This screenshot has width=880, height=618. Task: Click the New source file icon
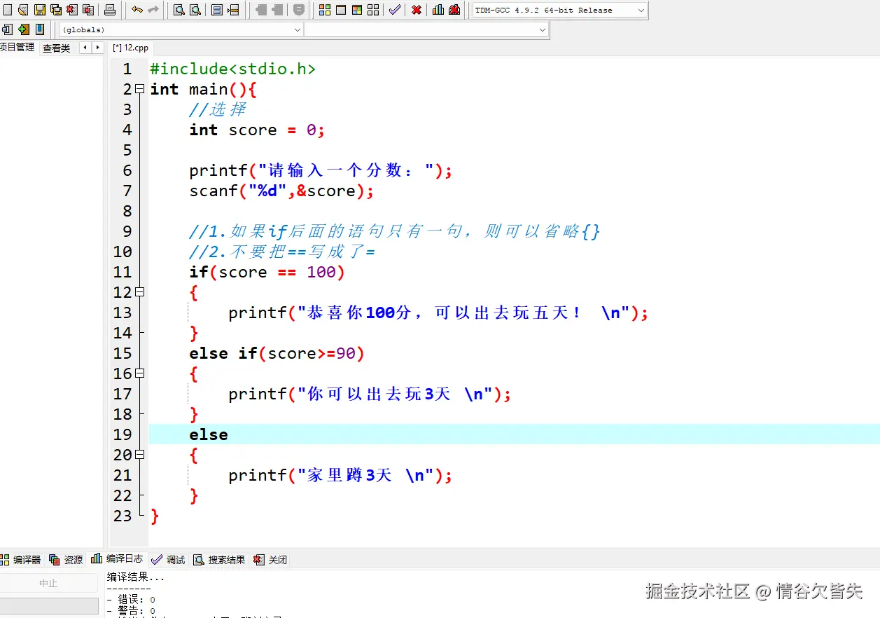pyautogui.click(x=8, y=10)
